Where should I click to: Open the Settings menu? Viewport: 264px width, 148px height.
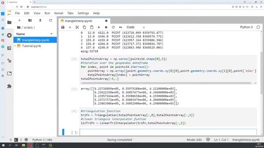[83, 13]
